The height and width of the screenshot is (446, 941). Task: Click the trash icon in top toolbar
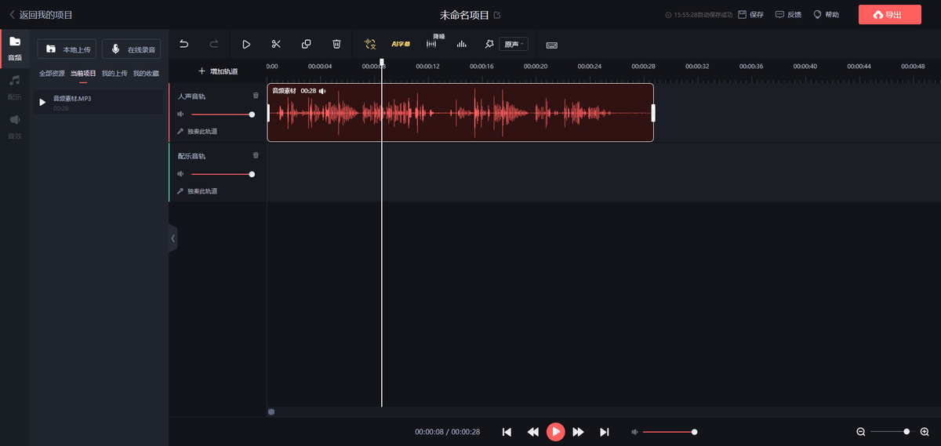336,45
